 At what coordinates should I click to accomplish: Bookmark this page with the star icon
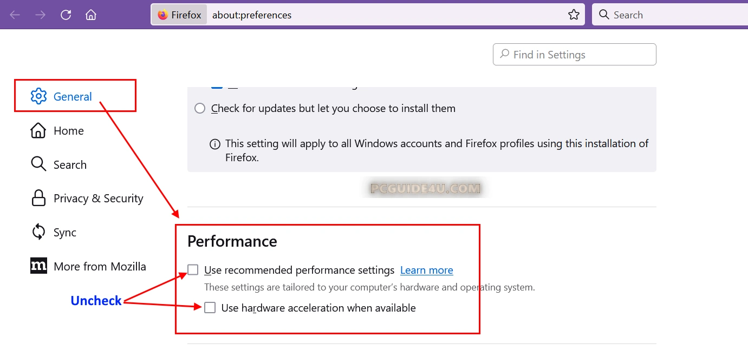coord(574,15)
